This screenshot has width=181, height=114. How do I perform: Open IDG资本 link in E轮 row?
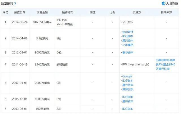(128, 36)
